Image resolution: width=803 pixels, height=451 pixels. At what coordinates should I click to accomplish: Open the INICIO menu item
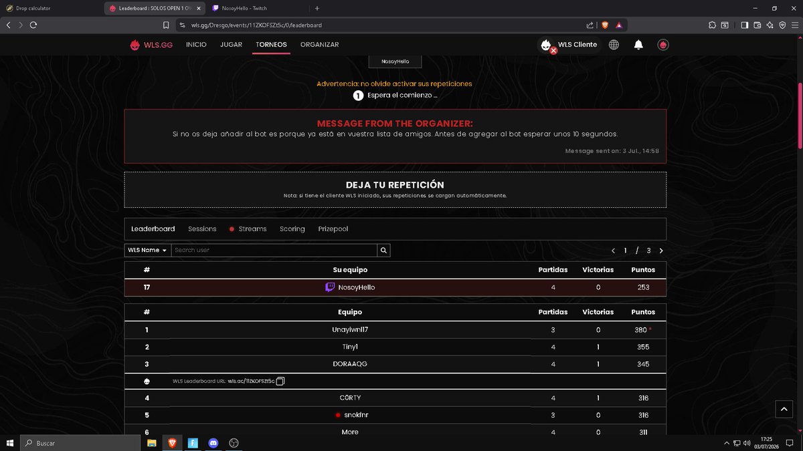click(x=196, y=45)
